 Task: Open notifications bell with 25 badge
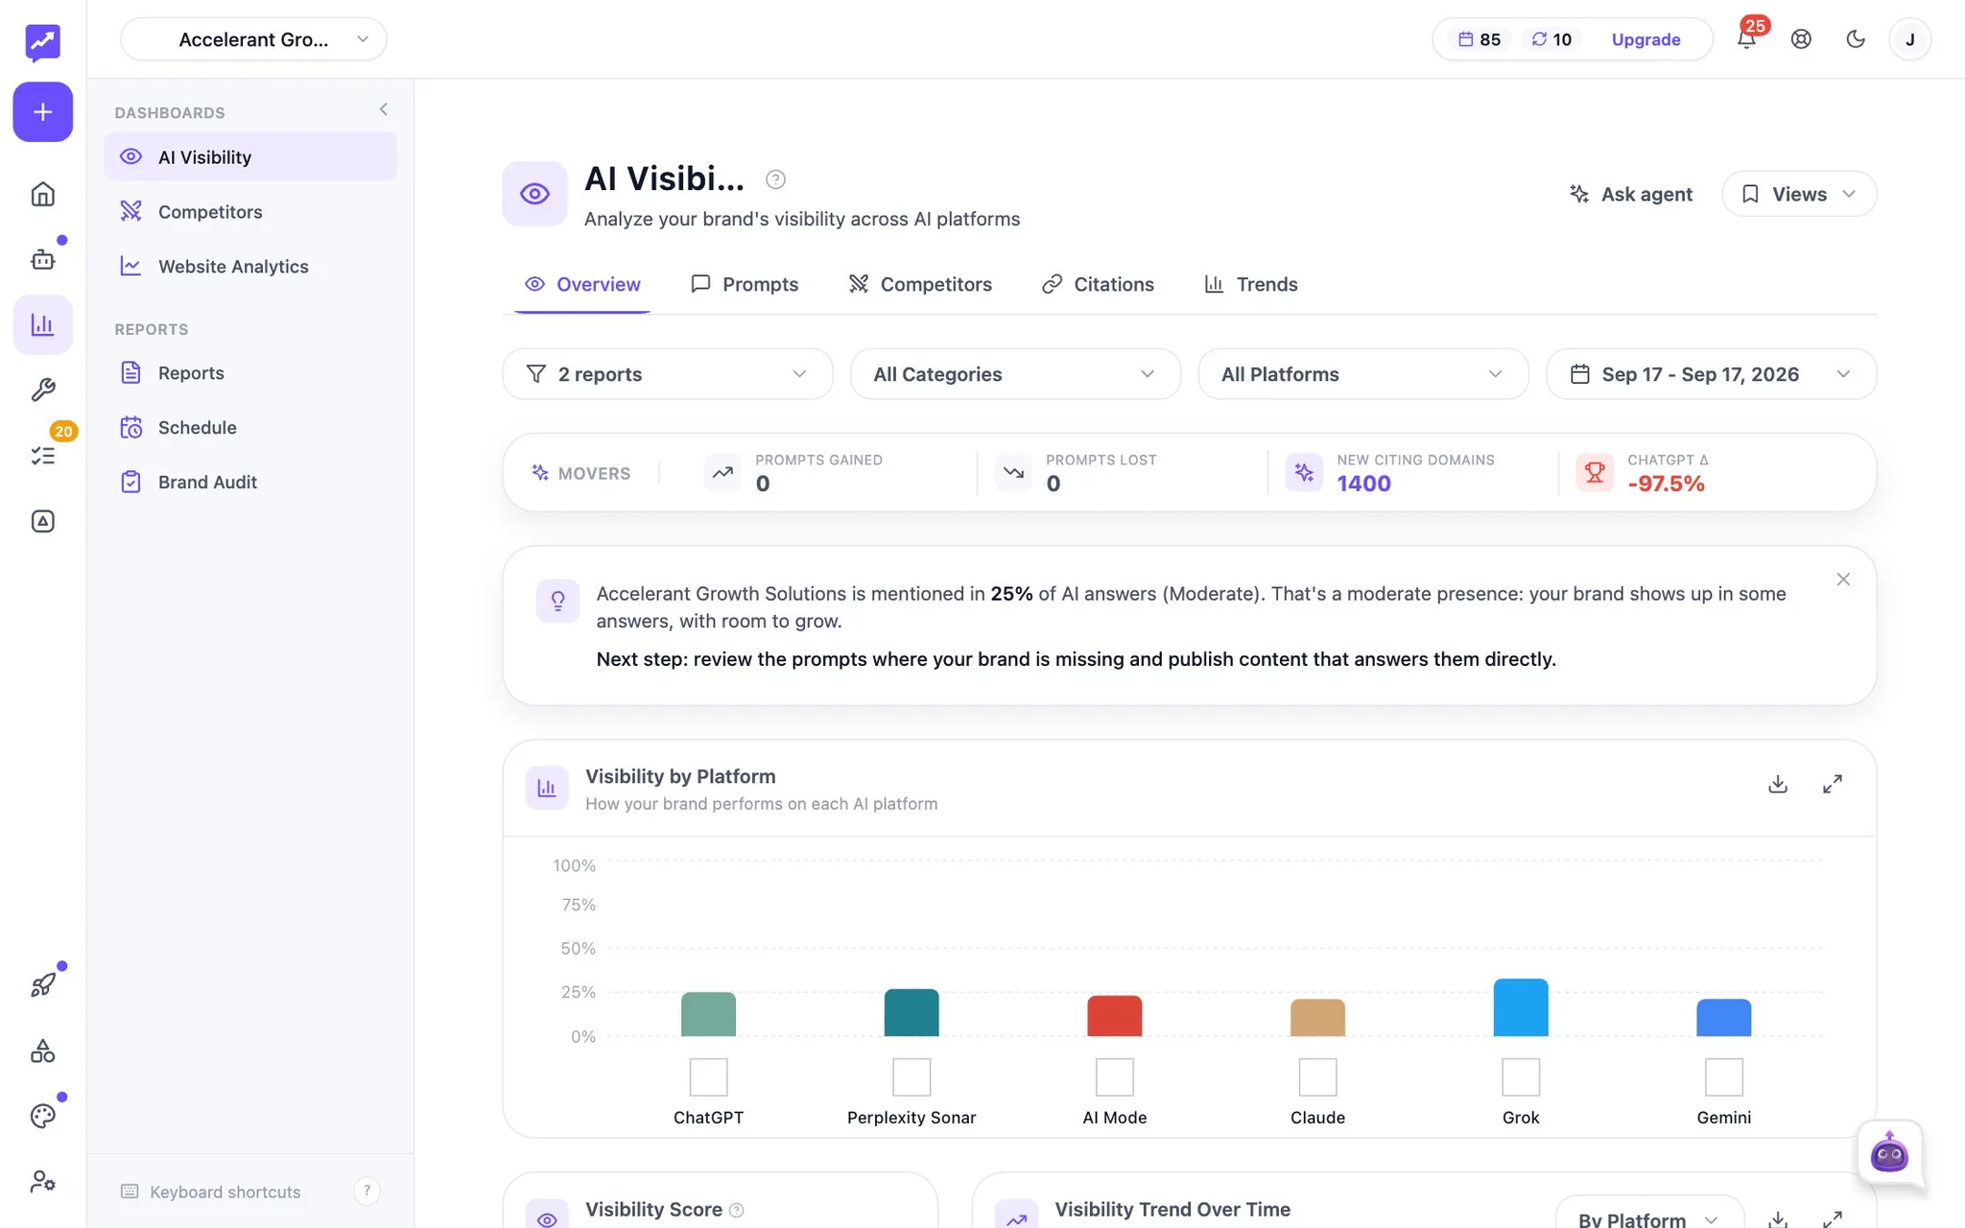1746,39
